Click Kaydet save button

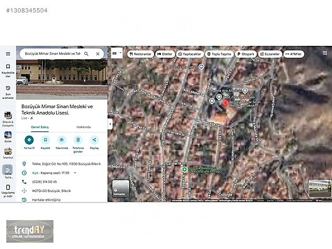(45, 143)
